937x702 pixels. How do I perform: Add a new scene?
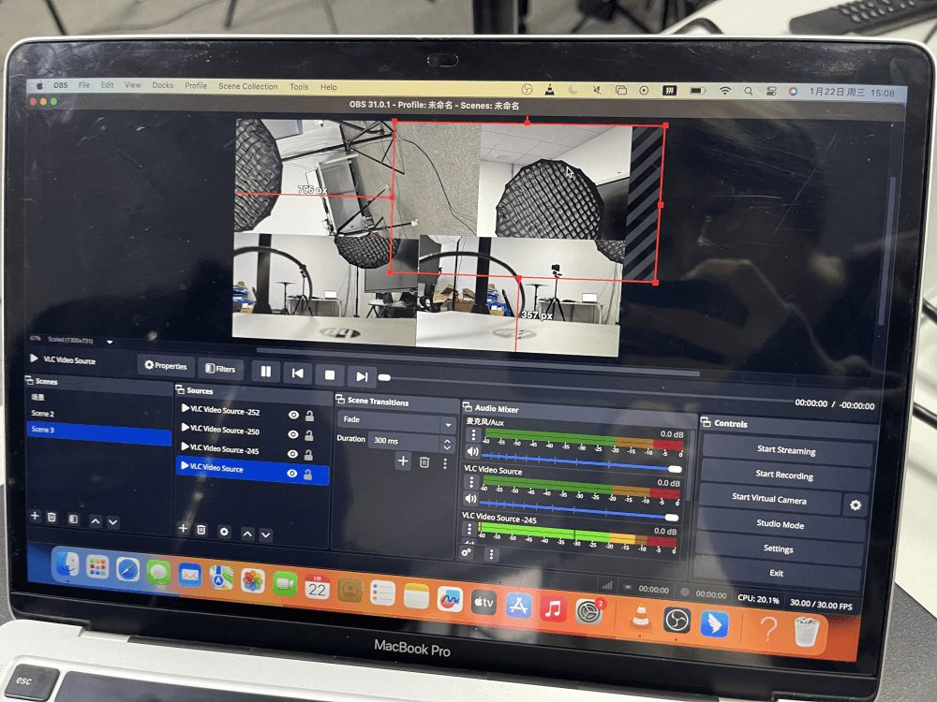35,516
